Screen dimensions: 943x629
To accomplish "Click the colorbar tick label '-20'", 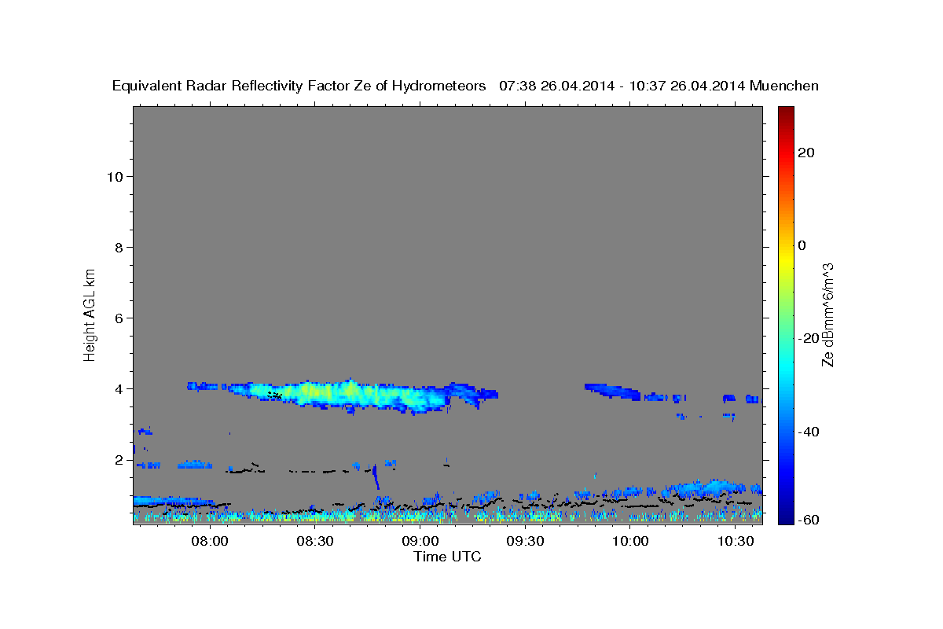I will coord(809,338).
